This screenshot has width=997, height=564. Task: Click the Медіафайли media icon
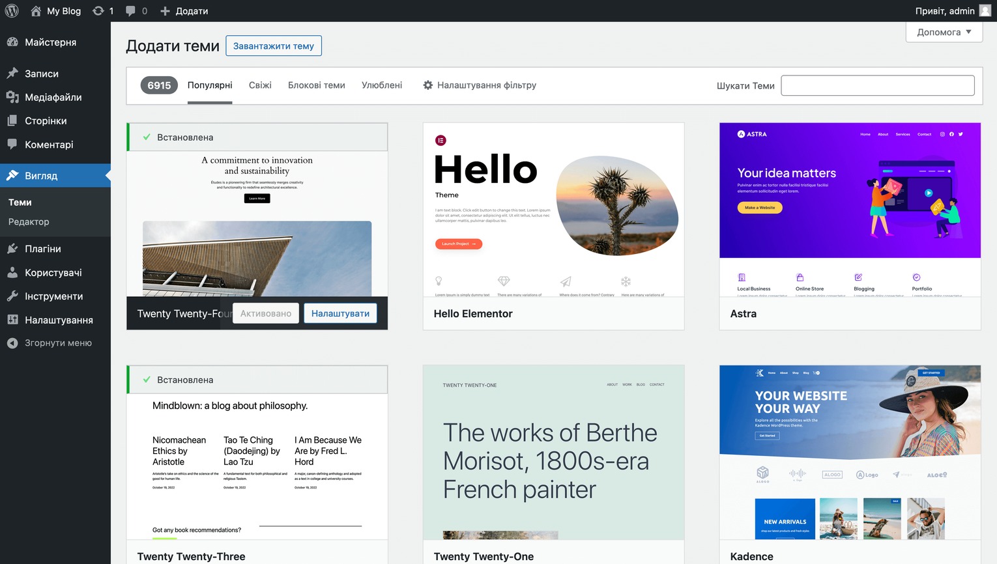click(12, 97)
